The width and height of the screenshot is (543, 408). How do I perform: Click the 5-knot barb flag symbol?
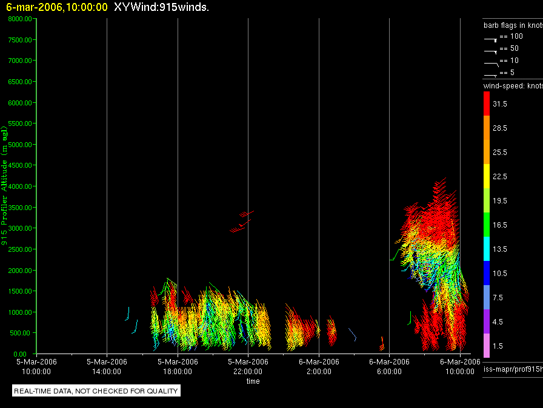point(491,75)
